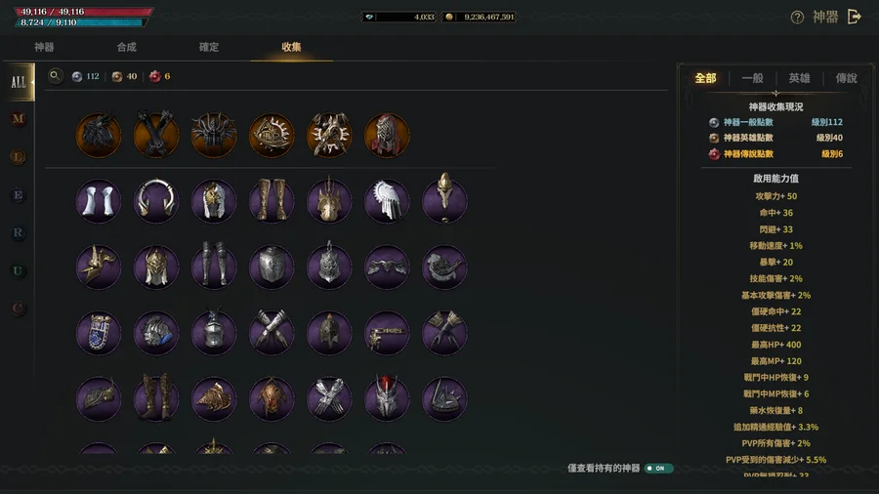
Task: Select the blue ornate shield artifact
Action: click(x=98, y=333)
